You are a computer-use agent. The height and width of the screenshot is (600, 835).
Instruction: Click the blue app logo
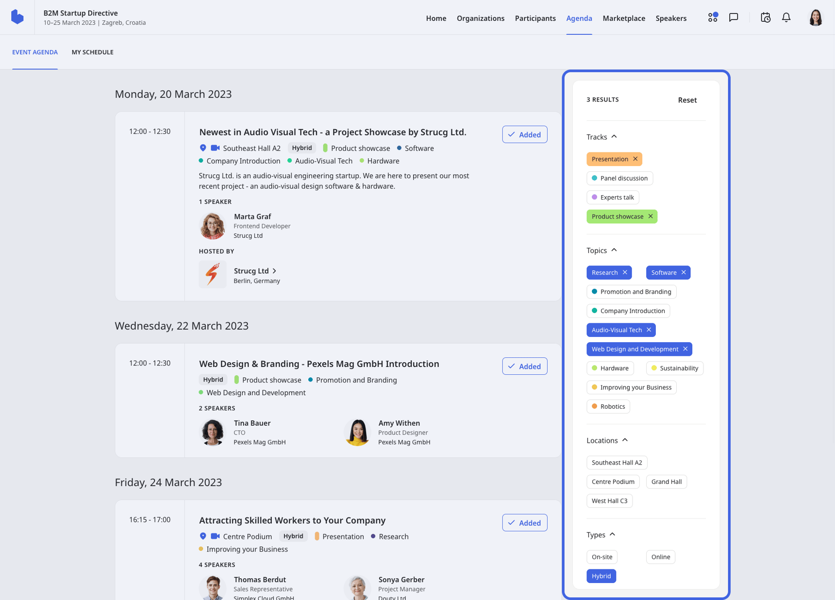click(17, 17)
